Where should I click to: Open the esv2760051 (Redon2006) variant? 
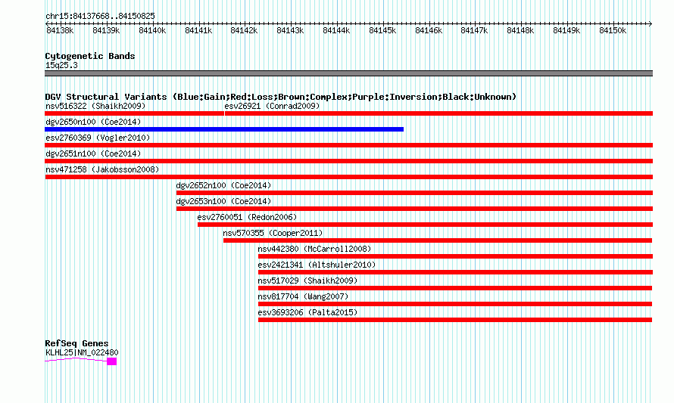[x=247, y=217]
